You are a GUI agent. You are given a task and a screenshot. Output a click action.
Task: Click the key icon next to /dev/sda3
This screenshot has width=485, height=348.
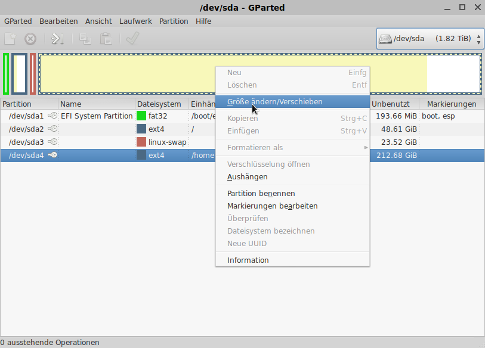pos(52,142)
